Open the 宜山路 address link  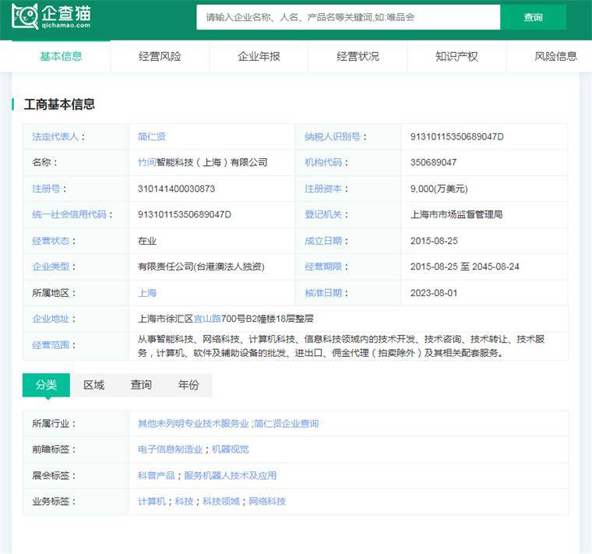pyautogui.click(x=207, y=319)
